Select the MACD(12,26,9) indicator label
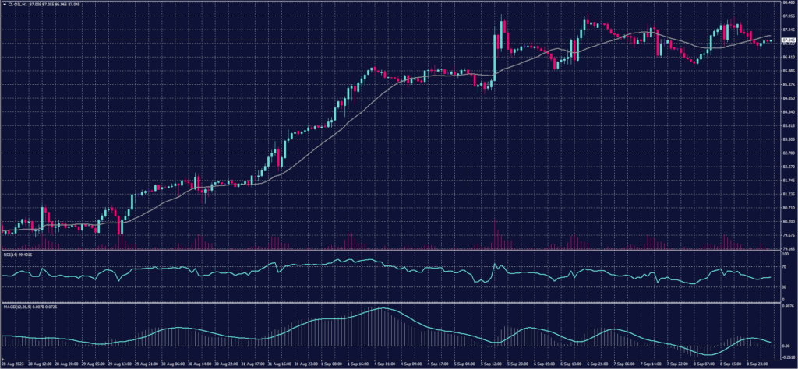This screenshot has width=798, height=369. (17, 307)
